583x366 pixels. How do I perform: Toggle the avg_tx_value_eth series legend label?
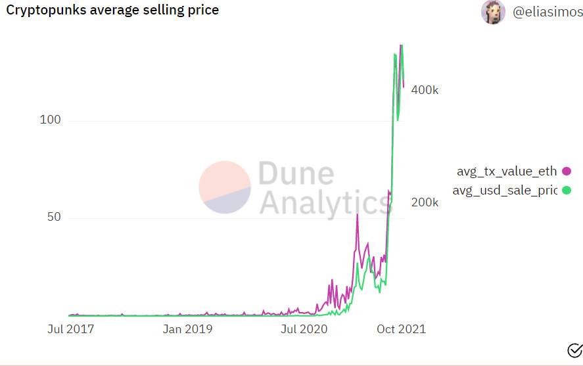point(506,172)
